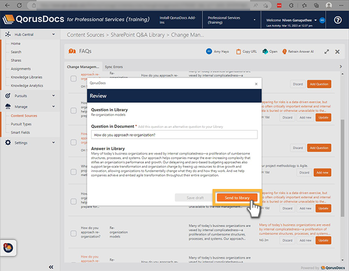
Task: Click Install QorusDocs Add-Ins link
Action: tap(178, 20)
